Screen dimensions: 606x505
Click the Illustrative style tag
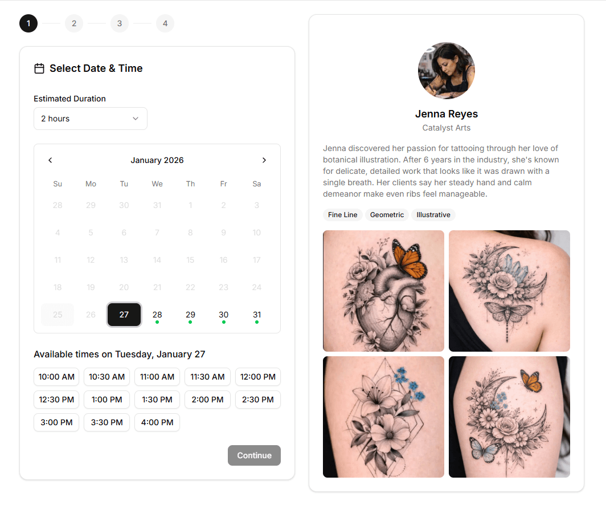coord(433,215)
